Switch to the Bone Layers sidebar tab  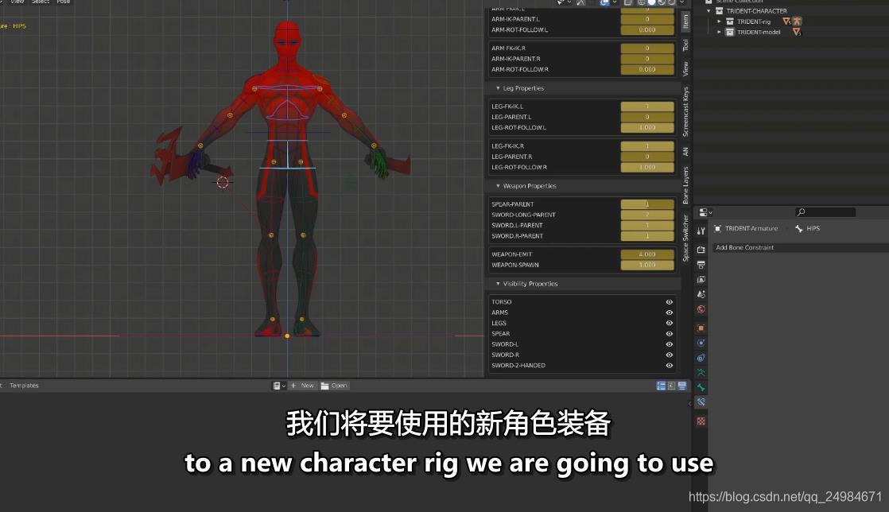point(685,185)
